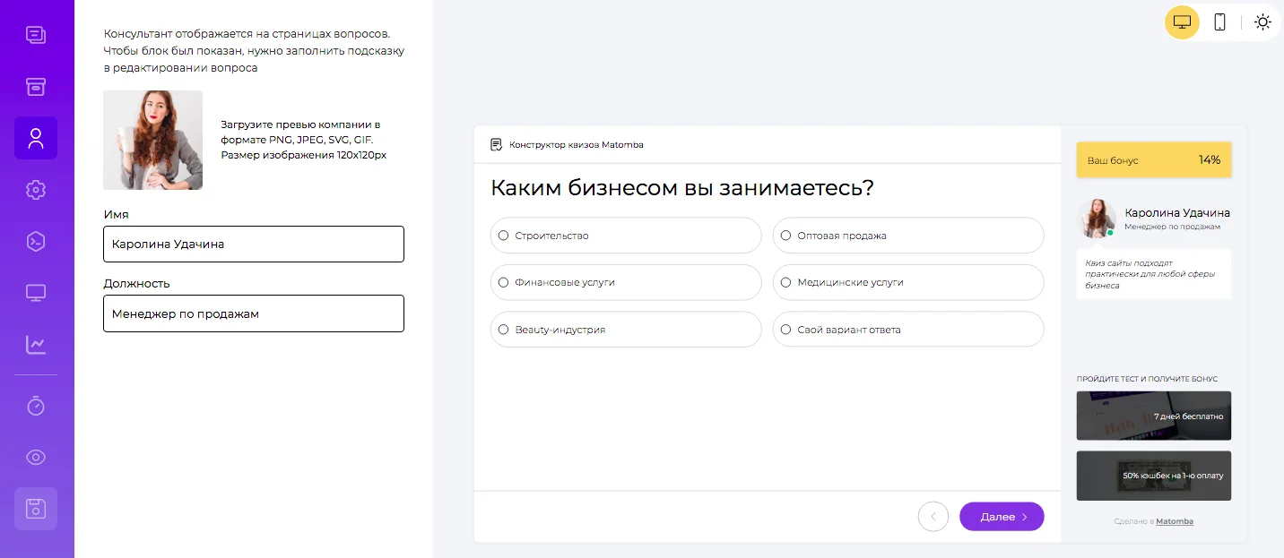This screenshot has width=1284, height=558.
Task: Open the monitor display icon in sidebar
Action: (36, 293)
